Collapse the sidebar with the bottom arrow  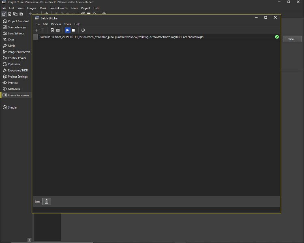(x=29, y=240)
